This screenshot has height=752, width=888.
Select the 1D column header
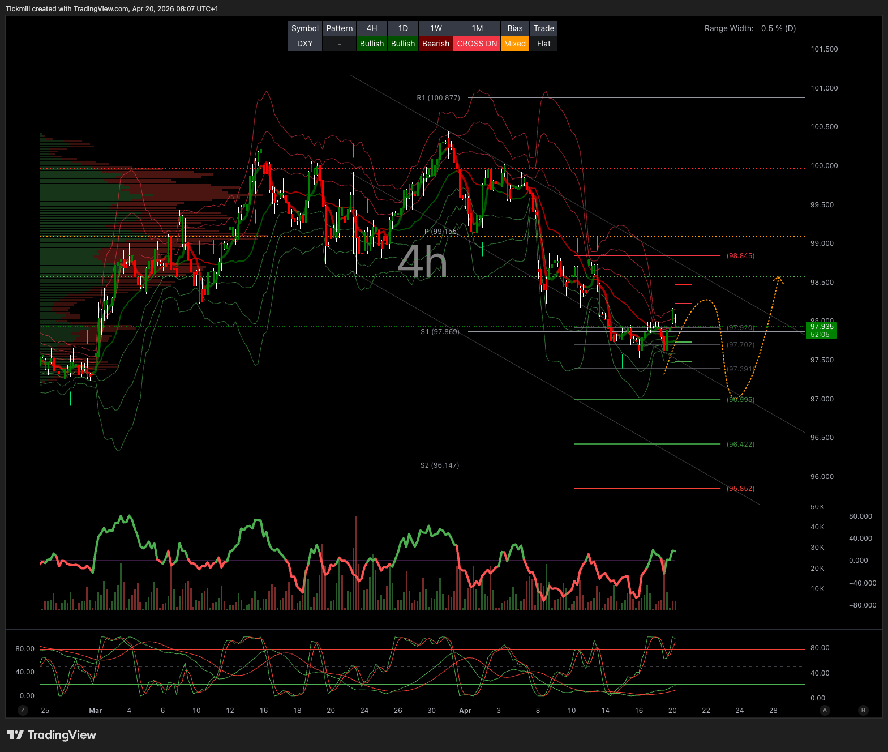tap(403, 28)
